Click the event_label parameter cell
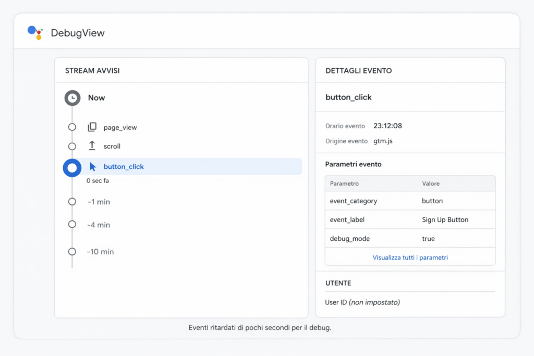The image size is (534, 356). 347,219
